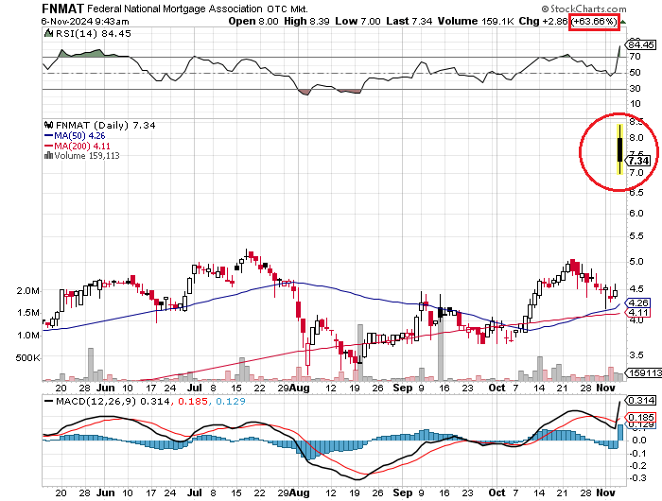Click the Volume 159.1K value in header
This screenshot has width=662, height=501.
[476, 21]
